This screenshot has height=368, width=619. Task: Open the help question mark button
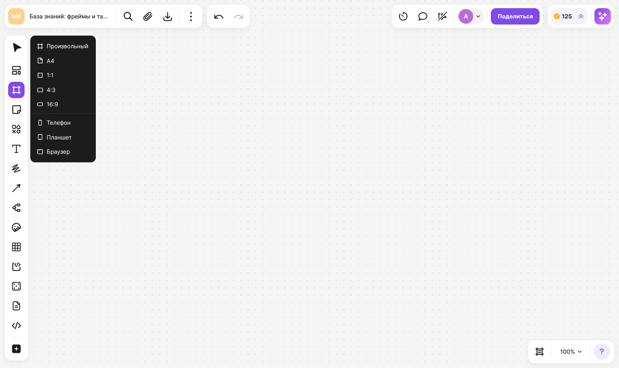click(x=602, y=352)
